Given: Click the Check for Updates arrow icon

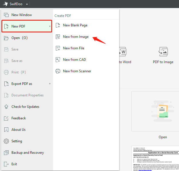Looking at the screenshot, I should (6, 107).
